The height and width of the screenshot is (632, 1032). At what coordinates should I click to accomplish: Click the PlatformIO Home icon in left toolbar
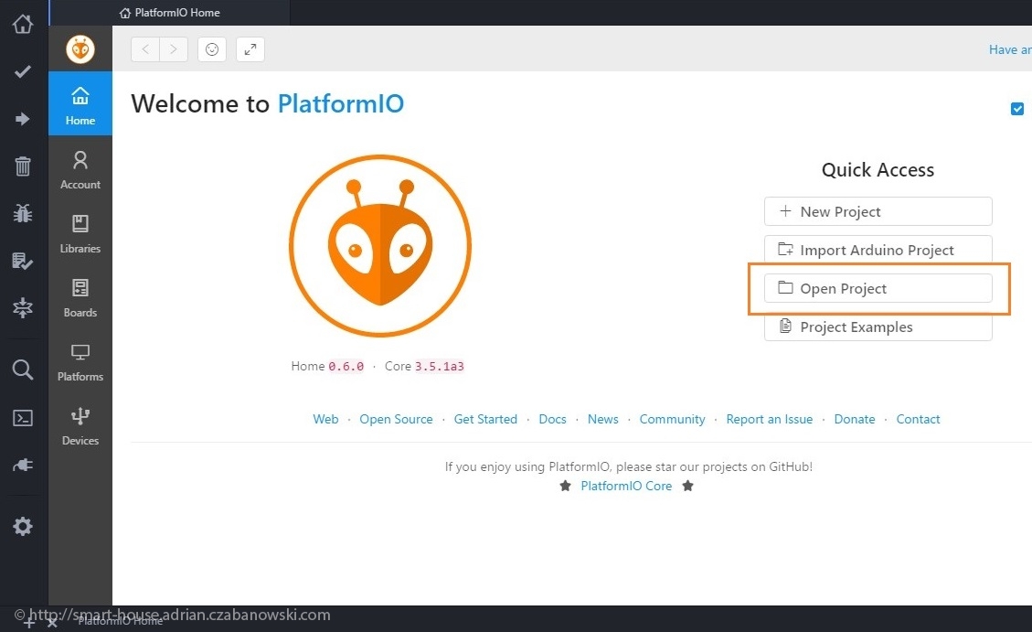(x=22, y=24)
